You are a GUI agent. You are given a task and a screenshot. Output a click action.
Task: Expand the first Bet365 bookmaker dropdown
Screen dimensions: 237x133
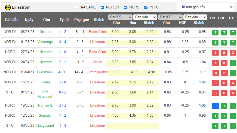point(120,17)
